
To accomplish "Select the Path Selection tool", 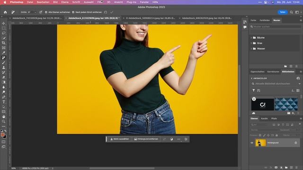I will [4, 107].
